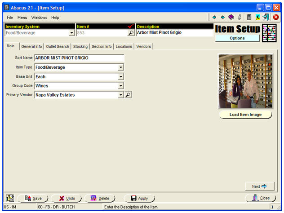Open the Windows menu

pos(39,18)
